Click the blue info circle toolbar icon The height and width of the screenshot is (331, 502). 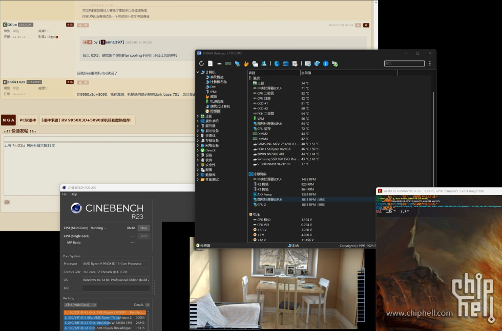click(326, 63)
